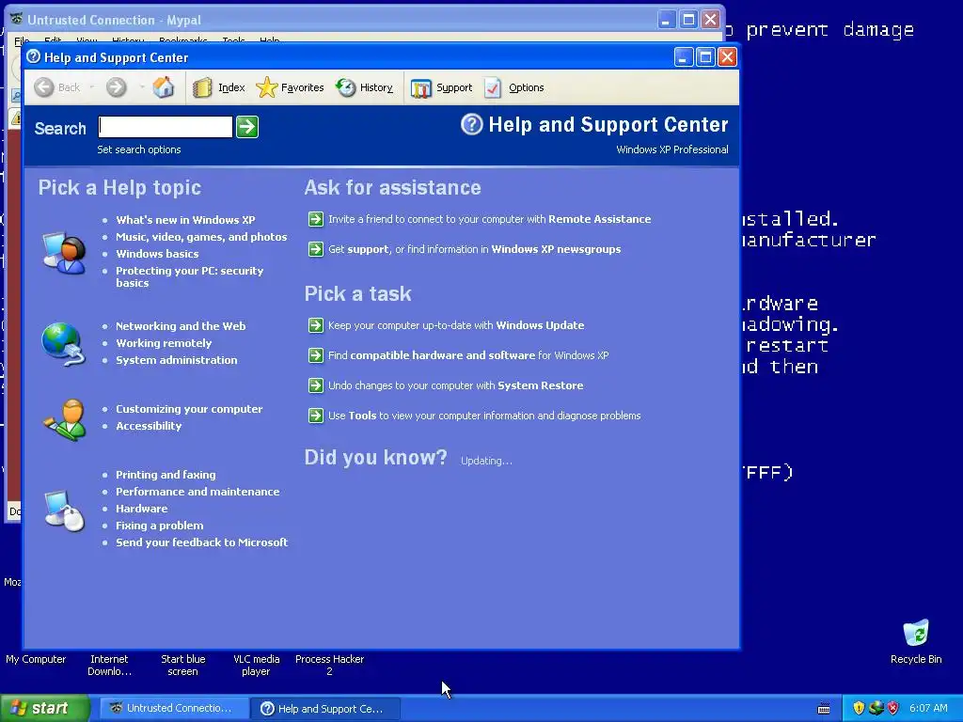Click the keyboard icon on the taskbar
Viewport: 963px width, 722px height.
(x=824, y=709)
